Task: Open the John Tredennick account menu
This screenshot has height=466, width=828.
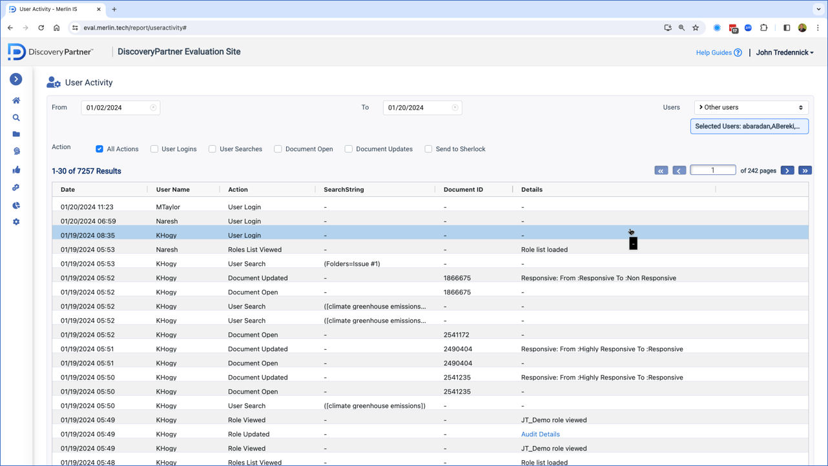Action: (x=784, y=53)
